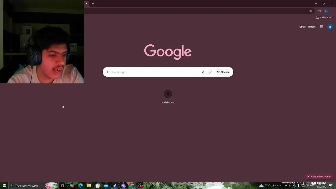This screenshot has width=336, height=189.
Task: Click the Customize Chrome button
Action: coord(319,176)
